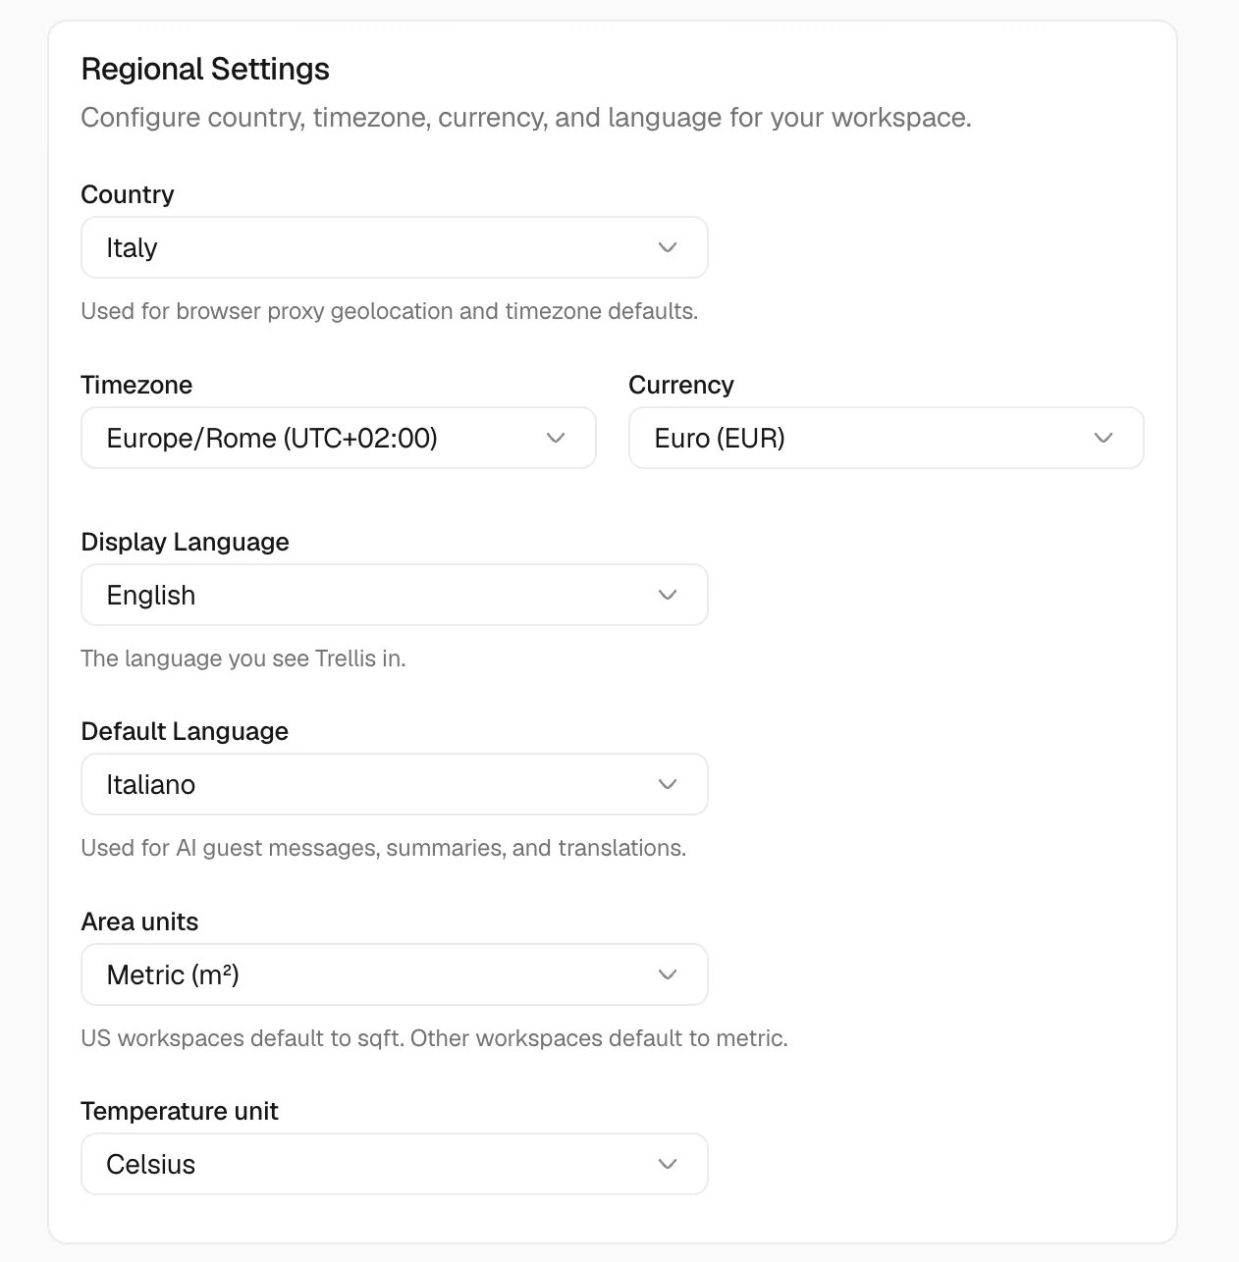Click the chevron in the Display Language field

tap(668, 595)
